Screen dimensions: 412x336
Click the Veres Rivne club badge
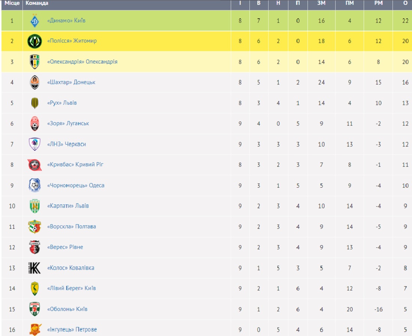[35, 247]
